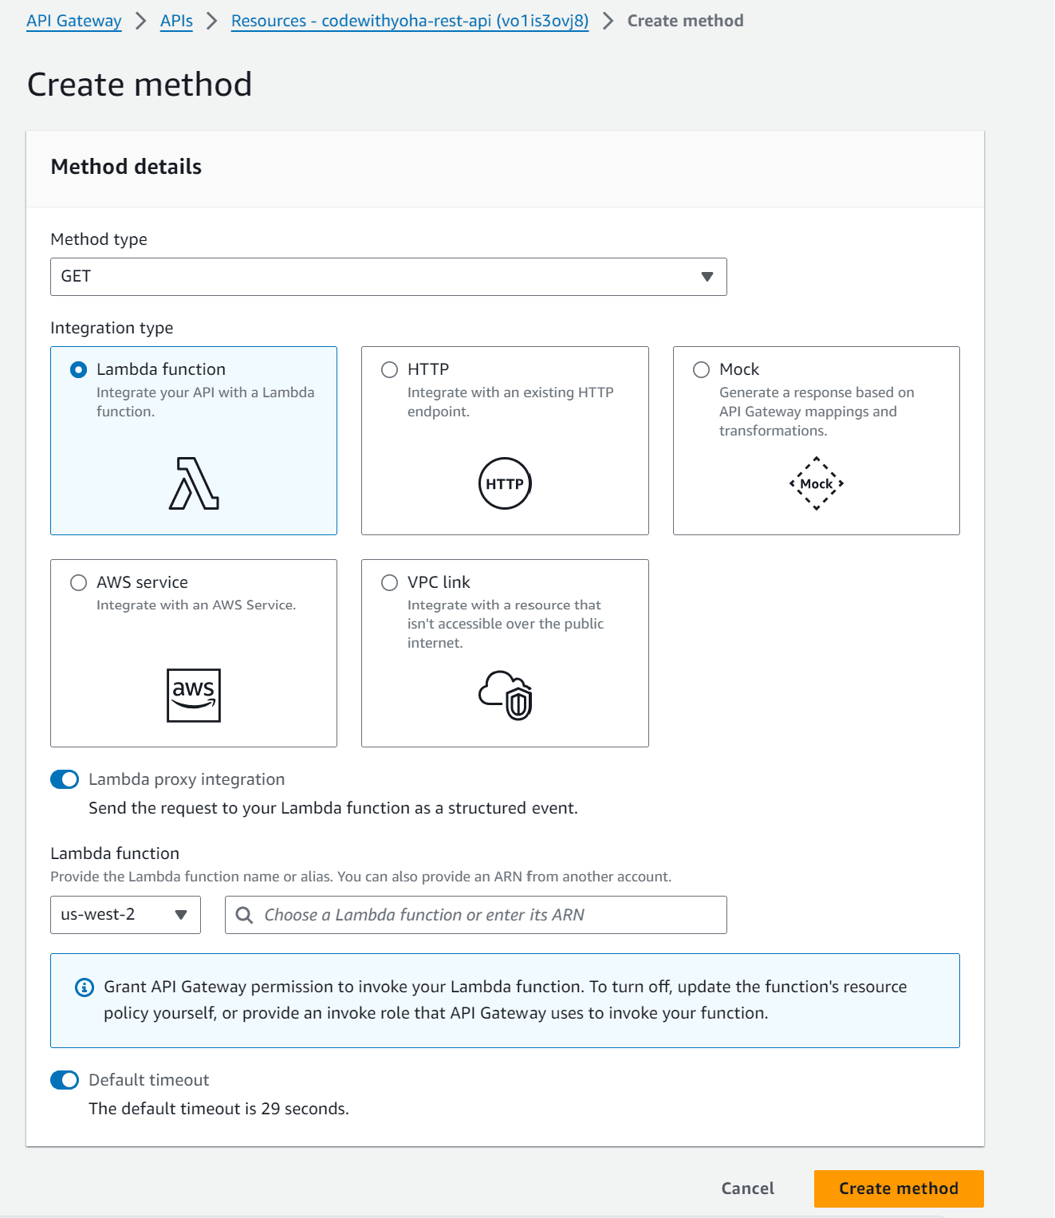Focus the Lambda function ARN input field
Image resolution: width=1055 pixels, height=1218 pixels.
pos(476,915)
